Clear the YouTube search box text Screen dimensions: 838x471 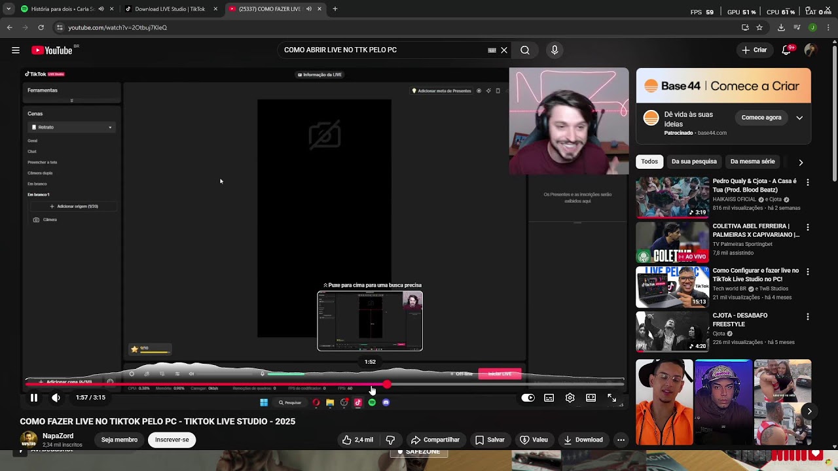[504, 50]
